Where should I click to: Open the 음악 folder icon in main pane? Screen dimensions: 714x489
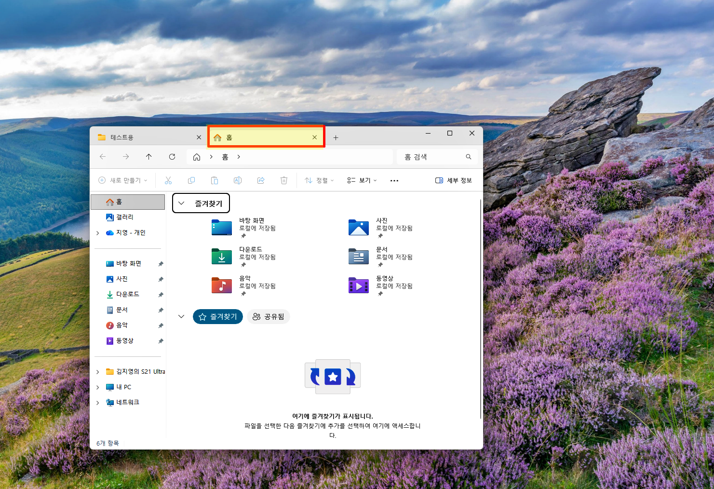pyautogui.click(x=222, y=285)
